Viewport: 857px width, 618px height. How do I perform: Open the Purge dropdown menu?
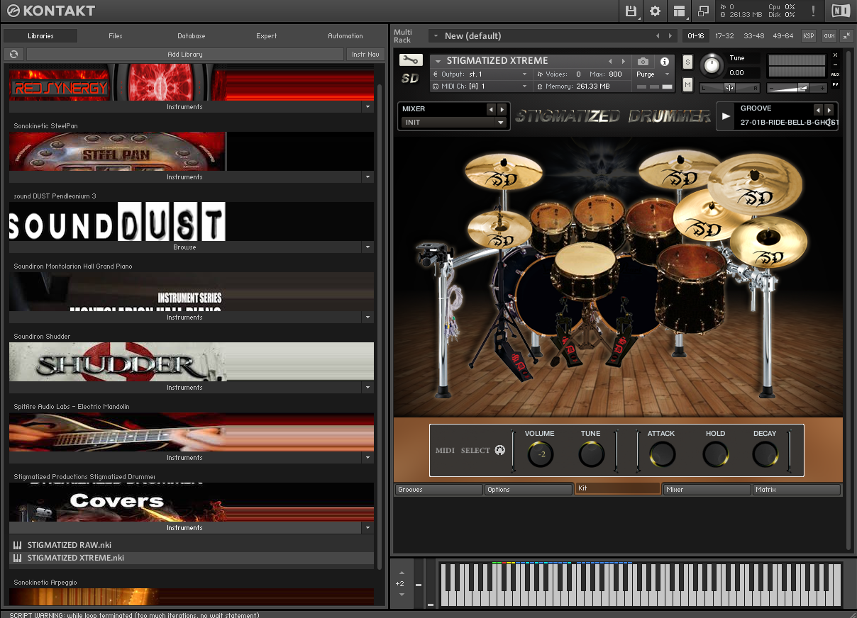(x=653, y=74)
